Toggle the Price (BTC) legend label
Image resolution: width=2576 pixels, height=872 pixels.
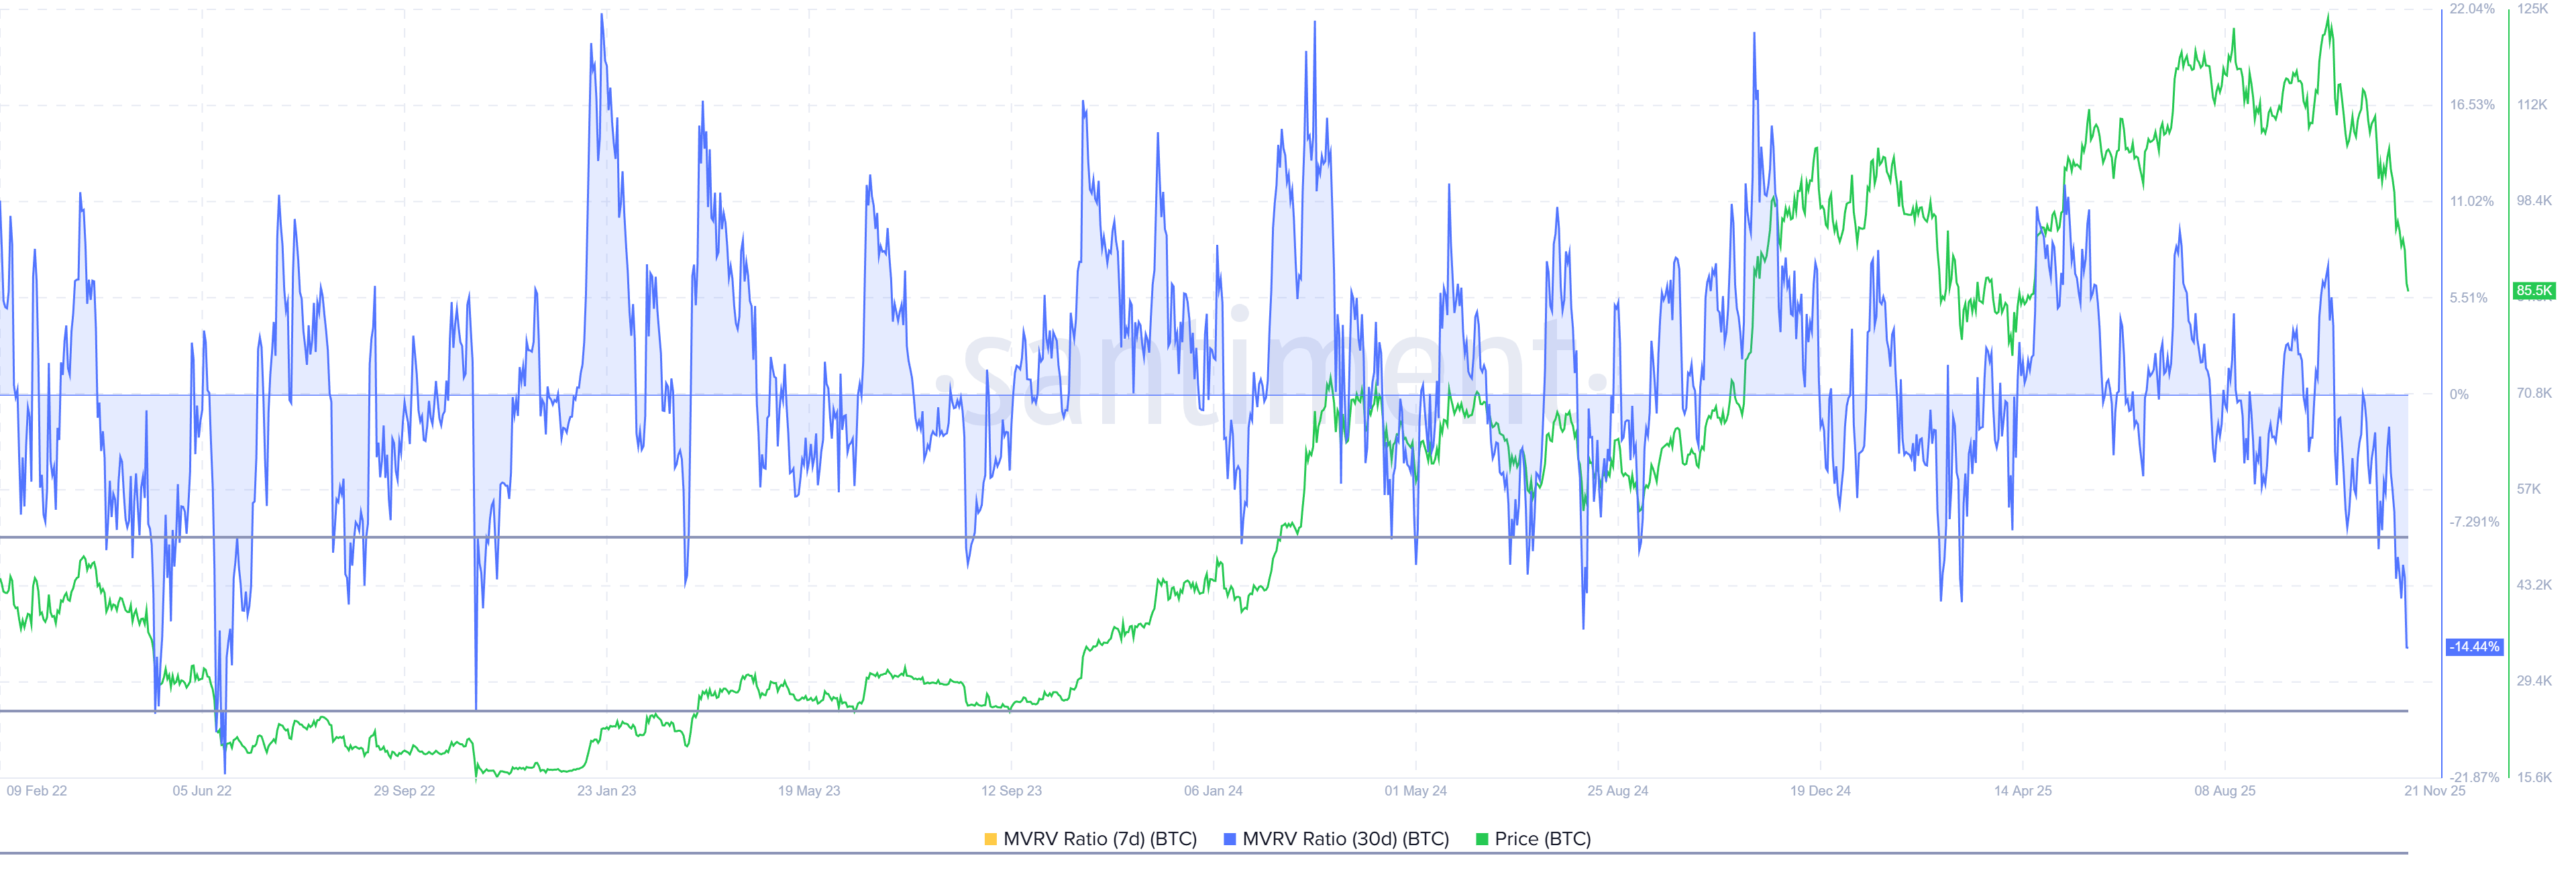(1542, 839)
